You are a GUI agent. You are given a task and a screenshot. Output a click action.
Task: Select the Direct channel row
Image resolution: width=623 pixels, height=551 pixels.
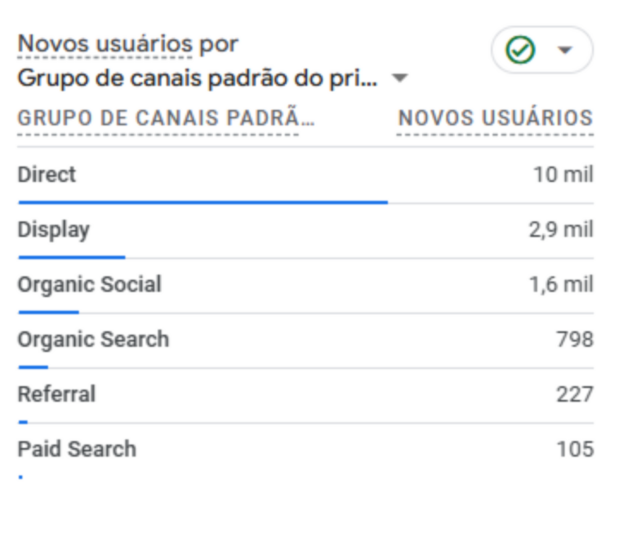point(47,175)
